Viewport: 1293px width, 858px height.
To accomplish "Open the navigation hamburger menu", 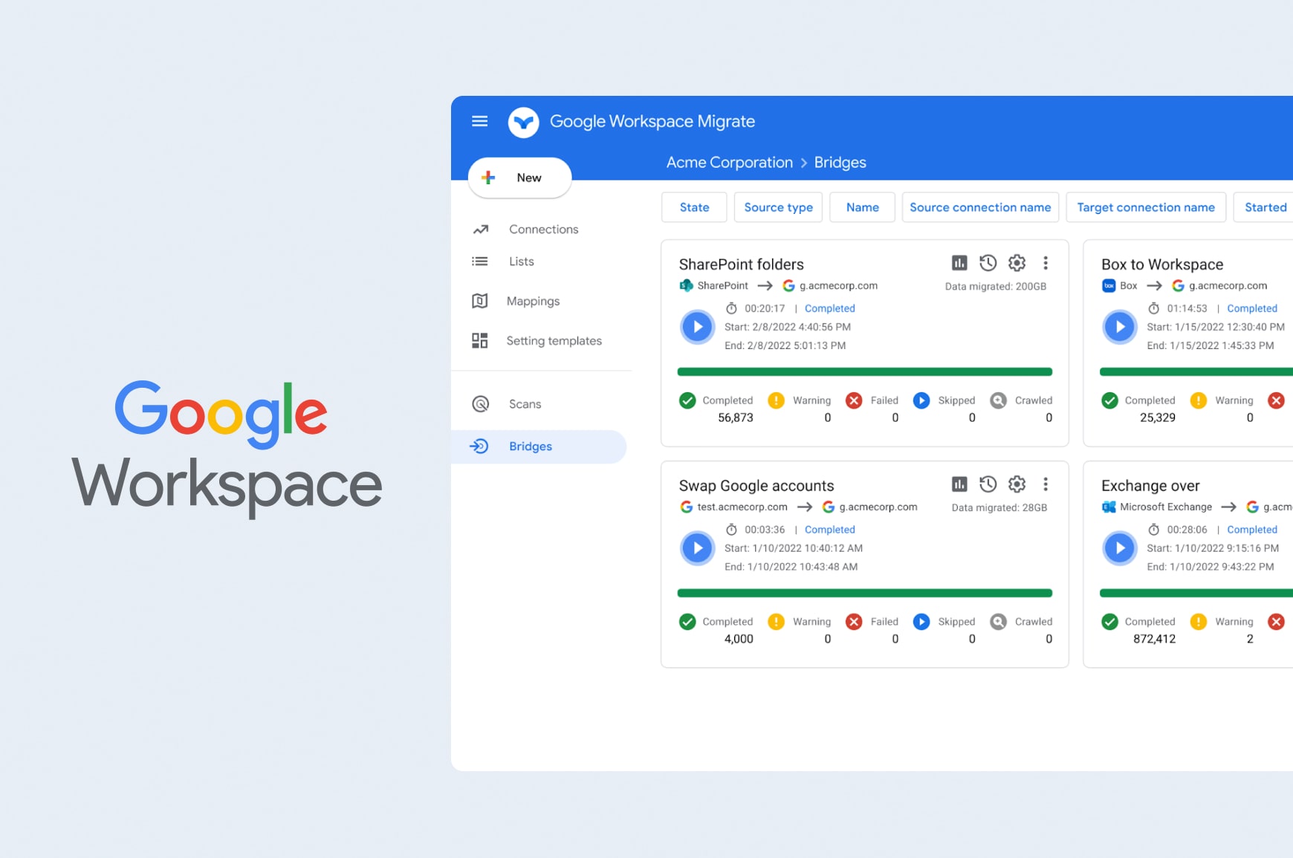I will (479, 120).
